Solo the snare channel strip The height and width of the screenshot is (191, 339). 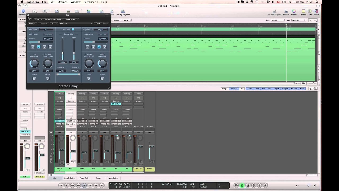pyautogui.click(x=86, y=161)
